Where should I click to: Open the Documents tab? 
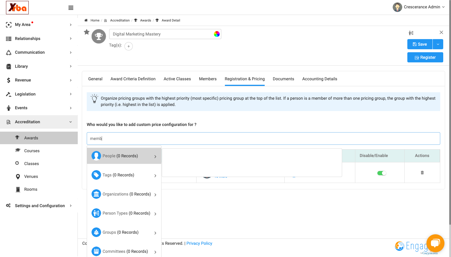284,79
